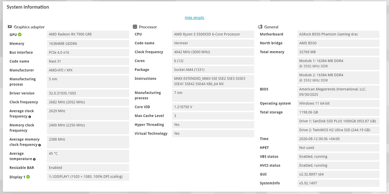Select the ASRock B550 Phantom Gaming 4/ac value
The width and height of the screenshot is (389, 194).
pyautogui.click(x=338, y=34)
